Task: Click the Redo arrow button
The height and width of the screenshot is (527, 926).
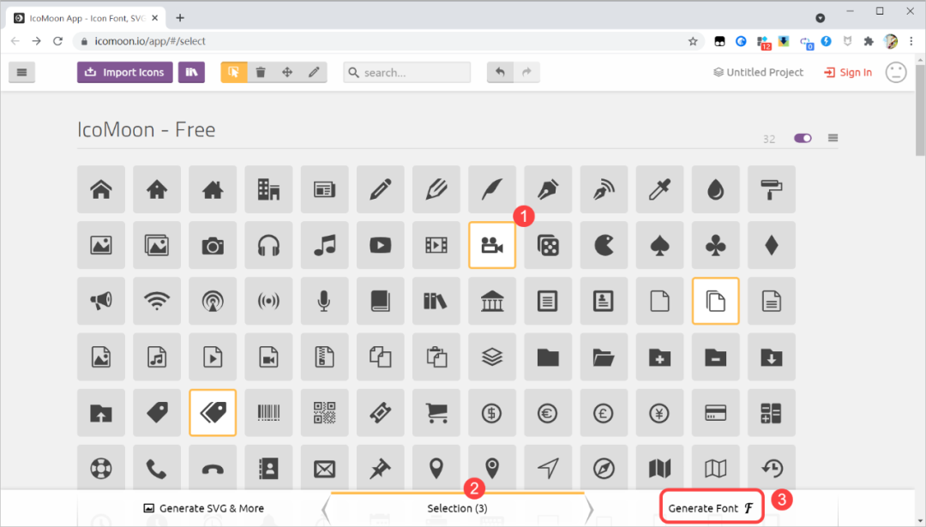Action: coord(526,72)
